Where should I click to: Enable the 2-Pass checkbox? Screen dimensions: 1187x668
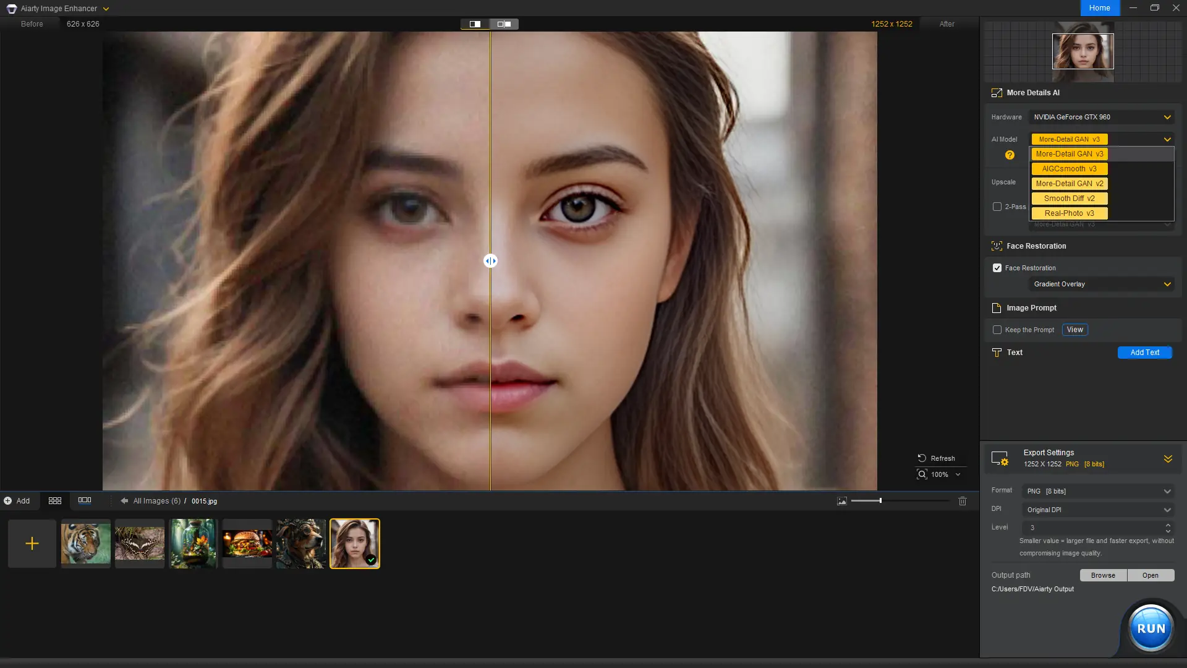tap(997, 207)
